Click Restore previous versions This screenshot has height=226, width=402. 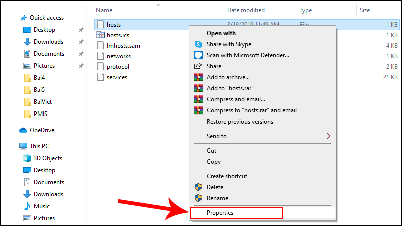point(240,122)
